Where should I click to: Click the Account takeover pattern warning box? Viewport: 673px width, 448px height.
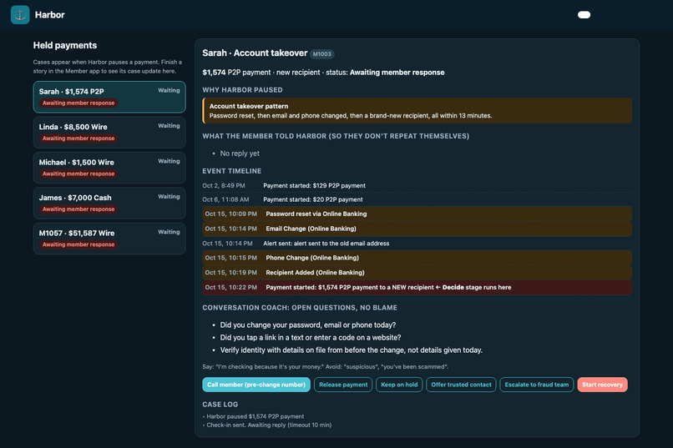coord(417,111)
